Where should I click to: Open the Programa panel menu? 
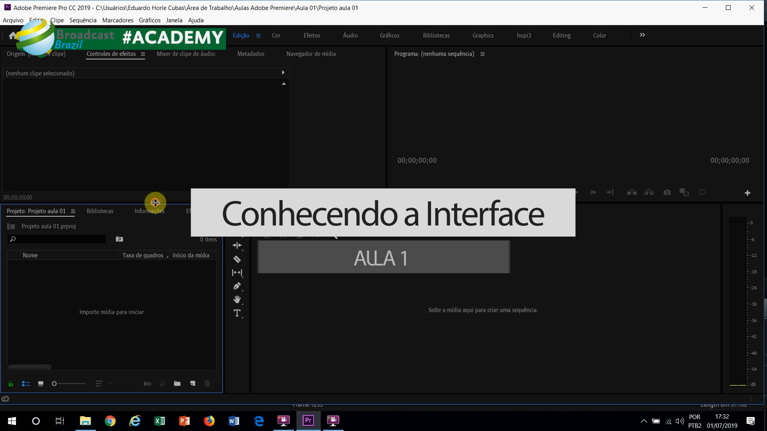tap(483, 54)
